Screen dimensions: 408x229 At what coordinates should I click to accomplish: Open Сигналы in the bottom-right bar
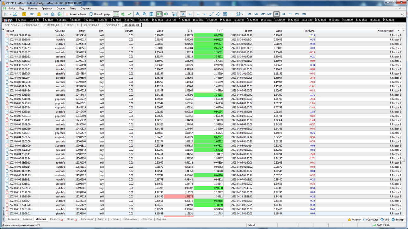coord(370,219)
